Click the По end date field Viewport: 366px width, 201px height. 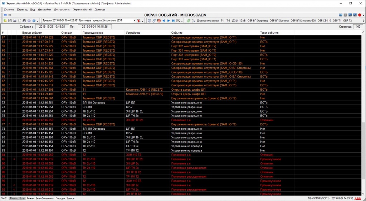coord(95,27)
